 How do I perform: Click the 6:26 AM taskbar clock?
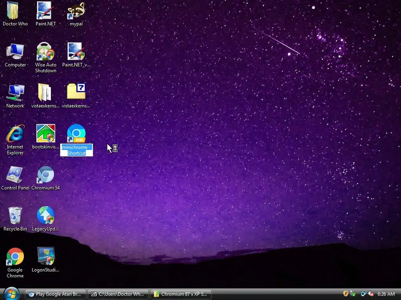tap(386, 294)
